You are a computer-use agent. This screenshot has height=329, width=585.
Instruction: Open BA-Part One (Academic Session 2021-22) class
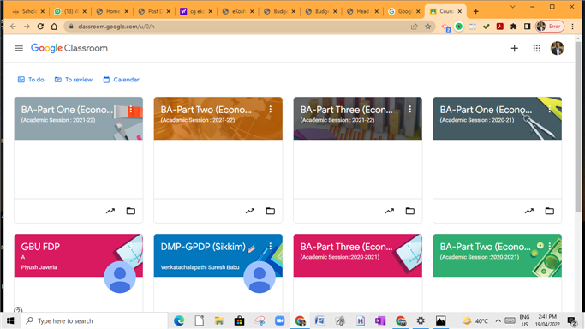(x=67, y=110)
